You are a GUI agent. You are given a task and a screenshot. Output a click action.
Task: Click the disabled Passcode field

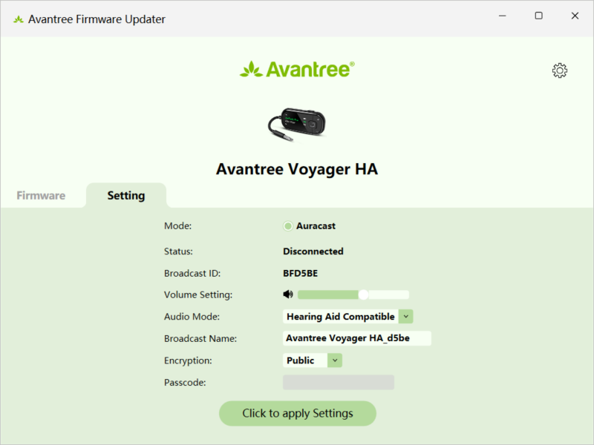[339, 382]
